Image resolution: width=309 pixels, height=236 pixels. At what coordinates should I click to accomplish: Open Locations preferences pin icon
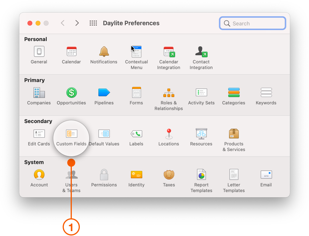169,134
